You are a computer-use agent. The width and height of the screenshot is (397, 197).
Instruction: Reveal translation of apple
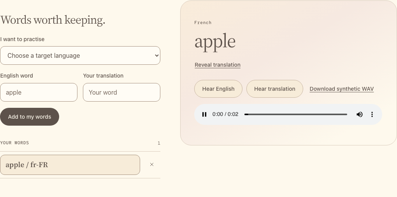point(218,65)
